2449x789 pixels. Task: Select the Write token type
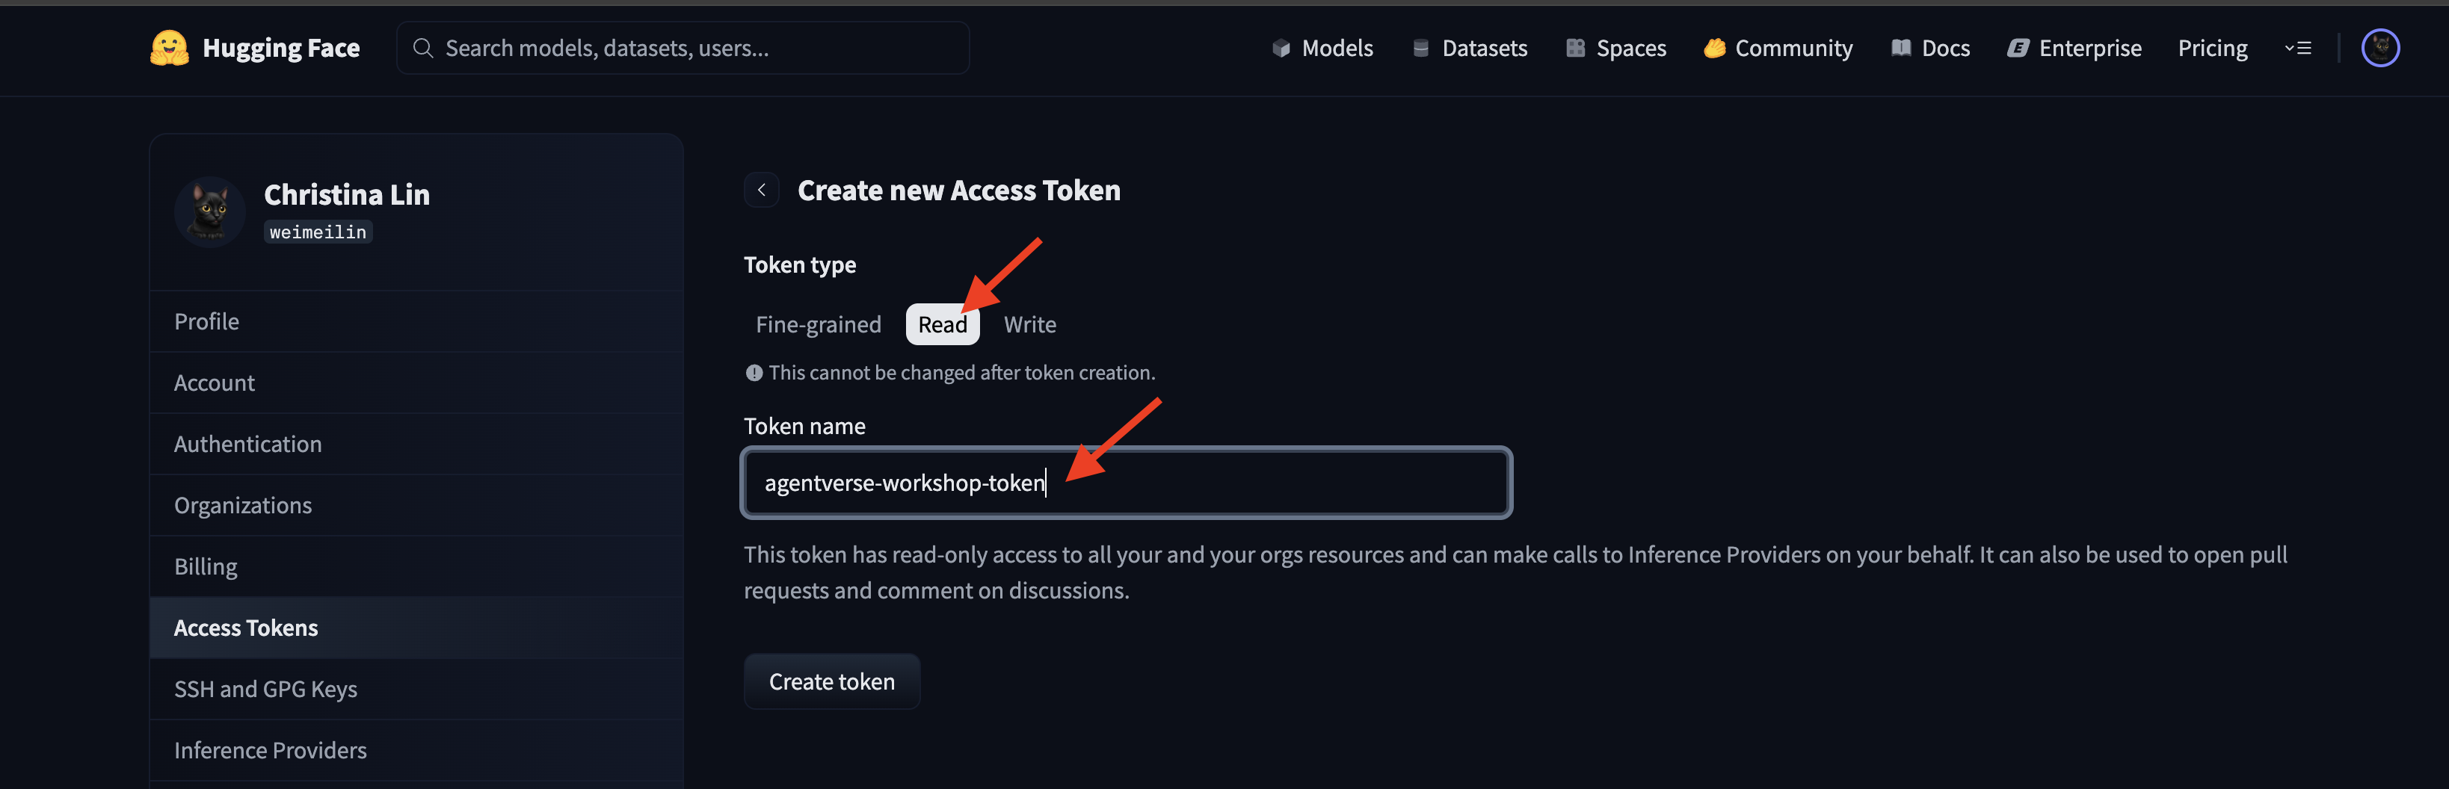[1029, 324]
